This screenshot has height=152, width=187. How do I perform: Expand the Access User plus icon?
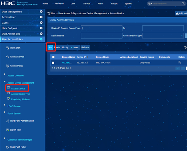41,17
